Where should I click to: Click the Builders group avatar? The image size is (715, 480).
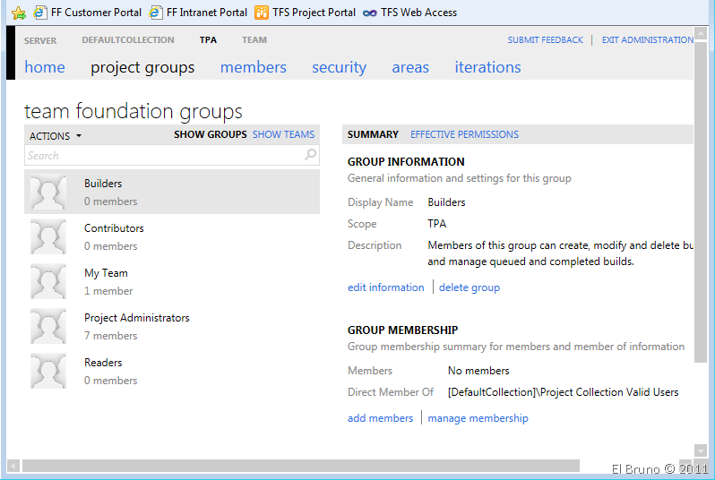(48, 192)
